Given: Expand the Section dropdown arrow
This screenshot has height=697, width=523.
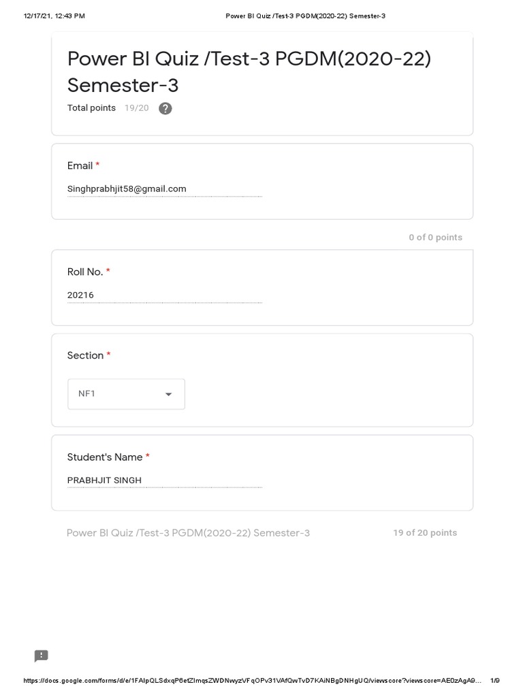Looking at the screenshot, I should click(168, 395).
